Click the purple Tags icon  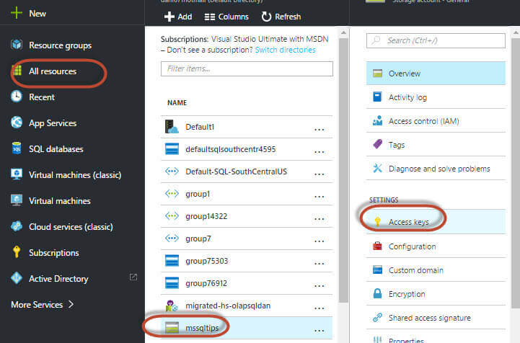pos(377,144)
